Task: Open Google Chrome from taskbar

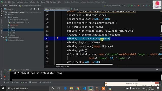Action: tap(78, 88)
